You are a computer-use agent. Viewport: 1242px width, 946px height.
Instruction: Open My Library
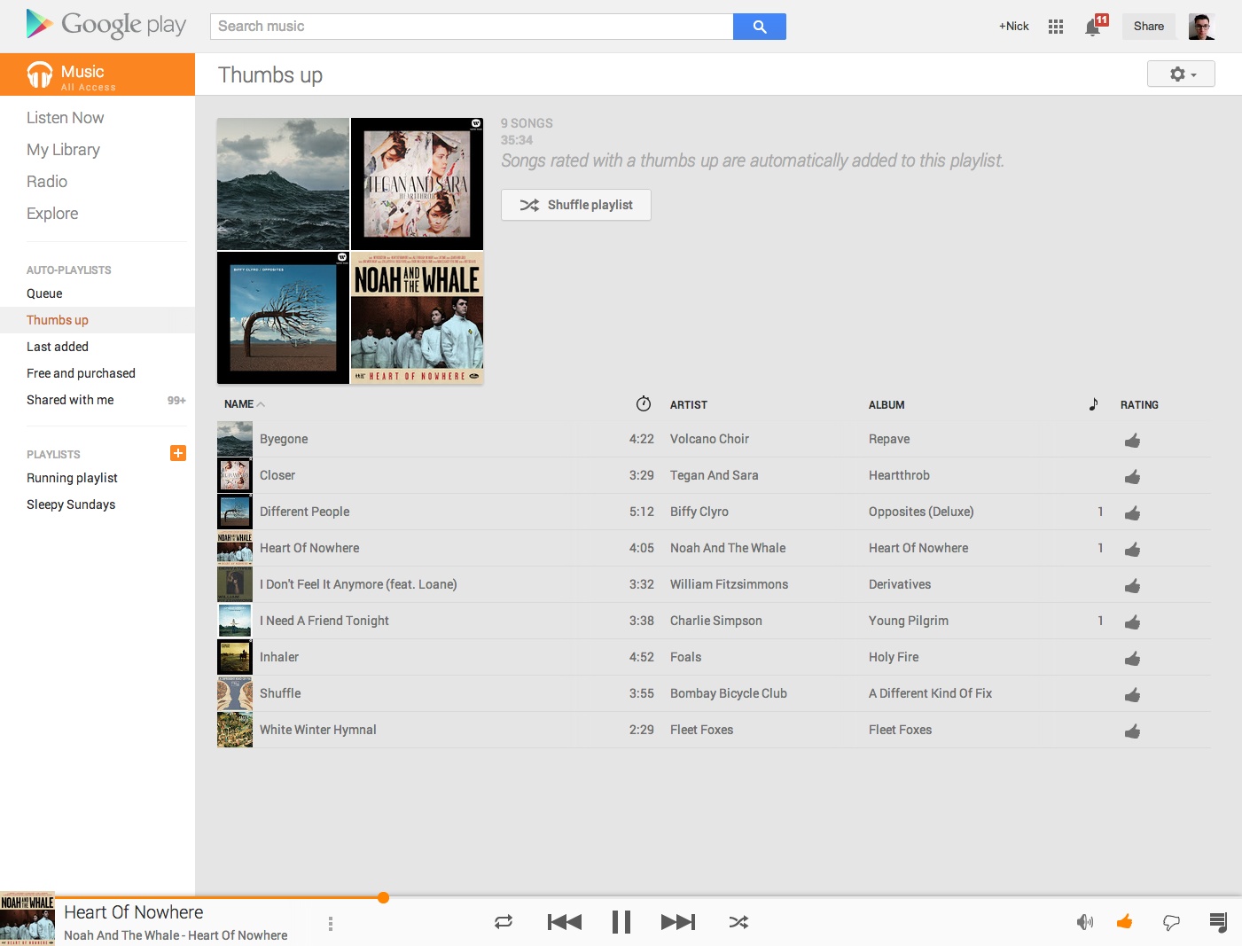[x=63, y=150]
